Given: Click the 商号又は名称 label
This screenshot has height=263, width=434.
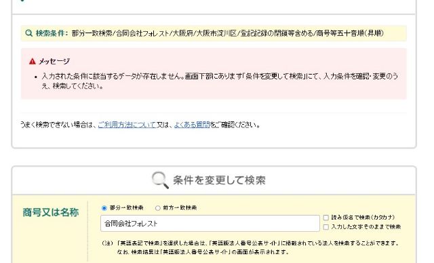Looking at the screenshot, I should click(x=51, y=212).
